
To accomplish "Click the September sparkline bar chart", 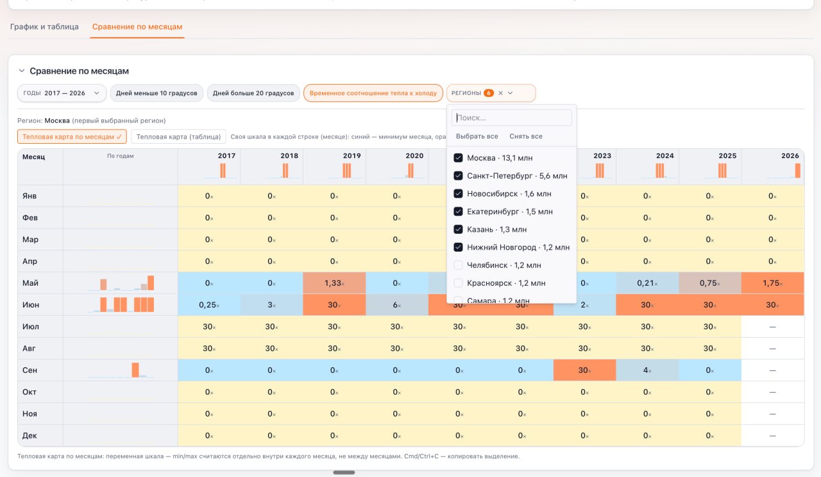I will point(121,370).
